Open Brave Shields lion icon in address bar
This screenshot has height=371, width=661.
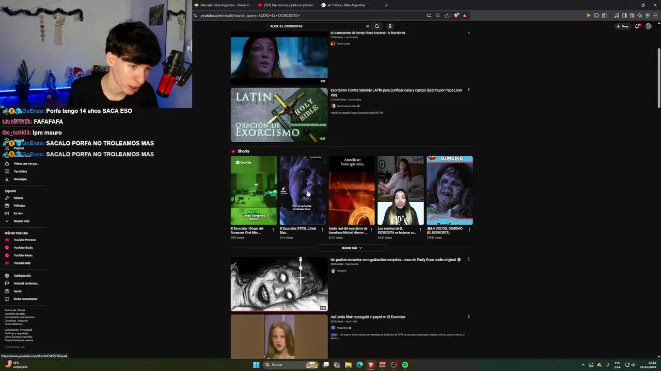[457, 15]
